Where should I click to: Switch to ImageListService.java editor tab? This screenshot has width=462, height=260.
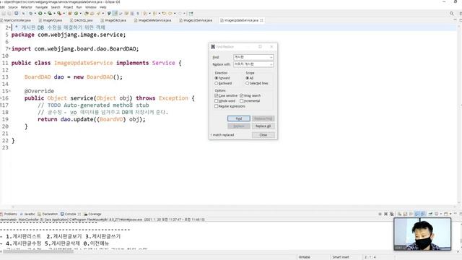coord(196,20)
